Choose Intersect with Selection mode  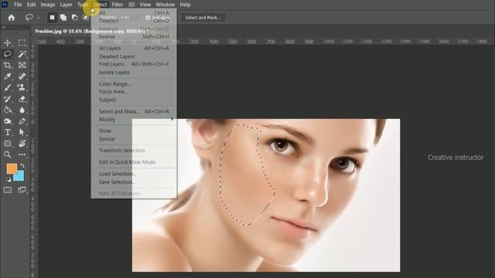[x=86, y=18]
